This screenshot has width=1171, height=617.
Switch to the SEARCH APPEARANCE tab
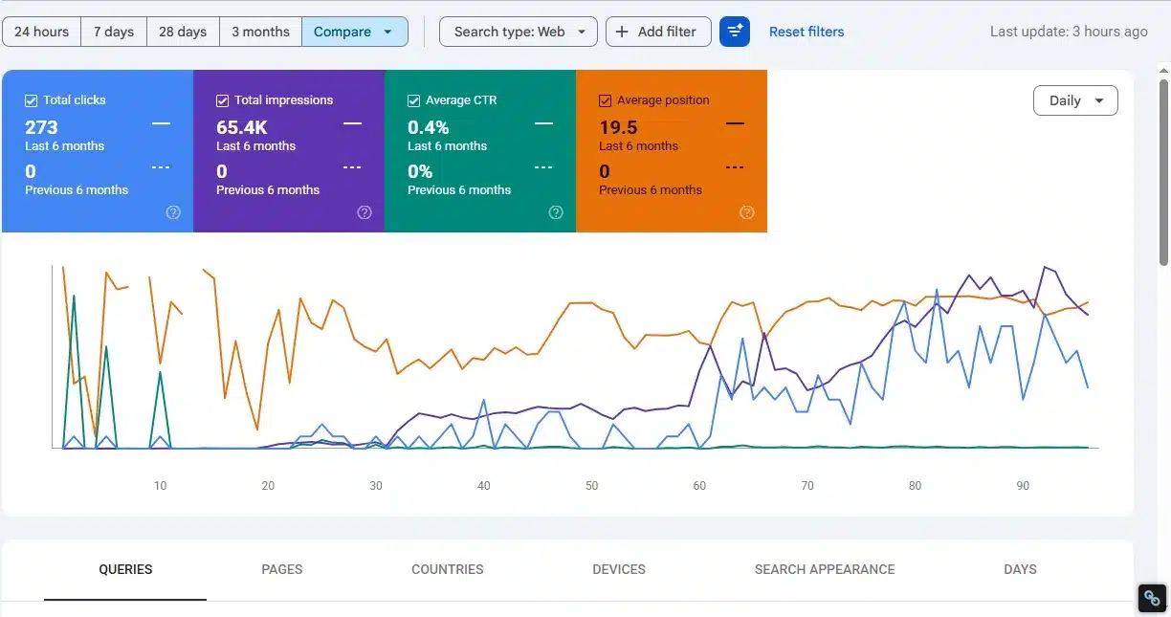825,569
